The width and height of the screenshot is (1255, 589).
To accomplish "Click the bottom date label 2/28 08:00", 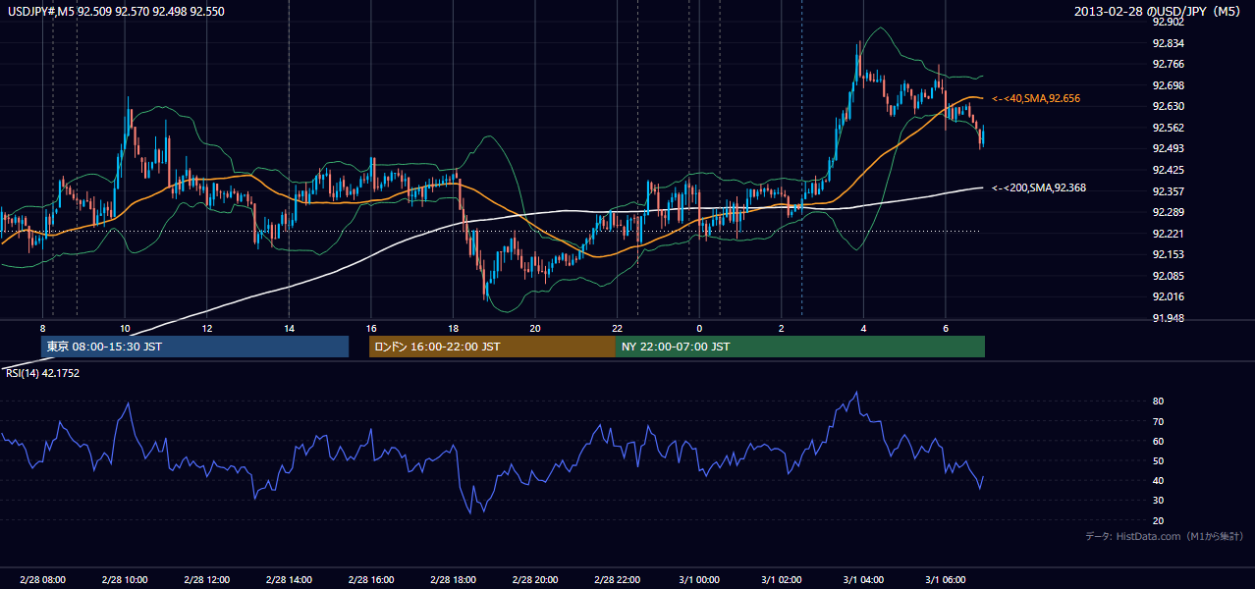I will (42, 579).
